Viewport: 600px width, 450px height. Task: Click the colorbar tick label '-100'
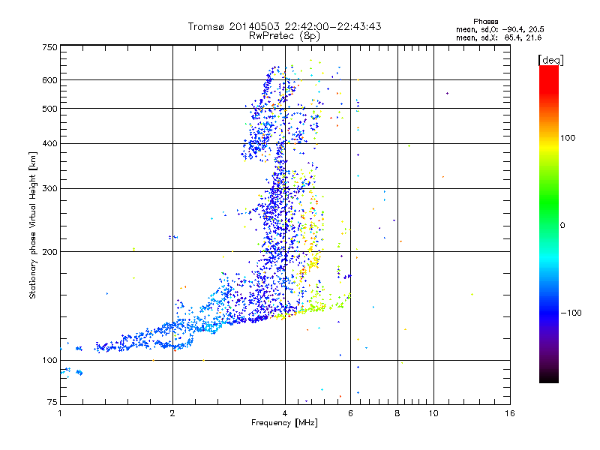pos(571,313)
